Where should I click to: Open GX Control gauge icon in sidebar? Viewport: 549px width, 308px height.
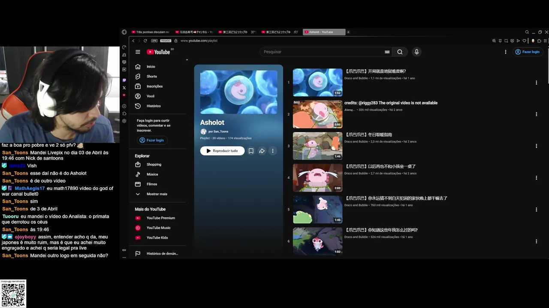point(124,47)
